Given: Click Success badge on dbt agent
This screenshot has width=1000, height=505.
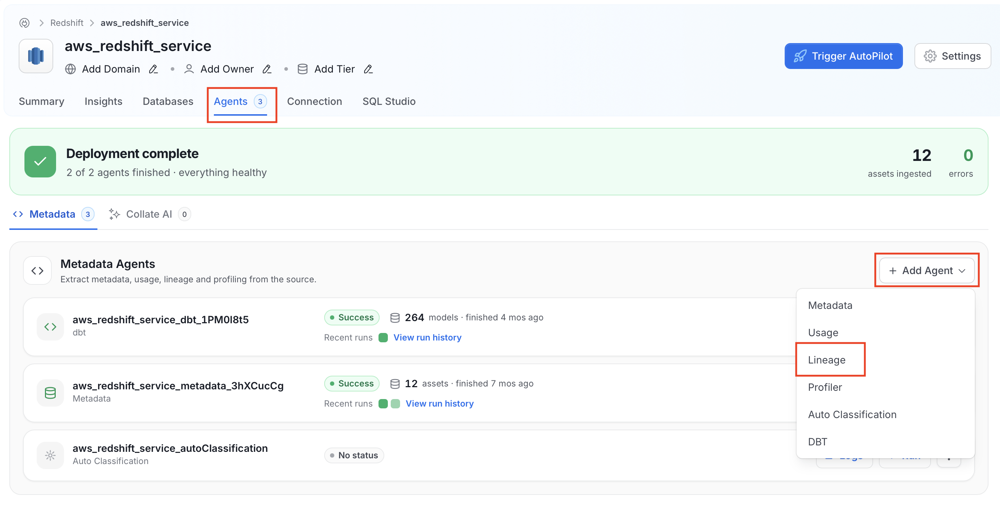Looking at the screenshot, I should (x=352, y=317).
